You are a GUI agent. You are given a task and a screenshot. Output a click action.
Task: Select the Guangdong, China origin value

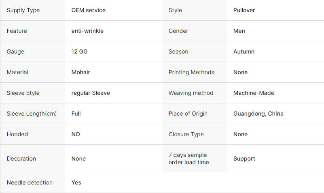tap(258, 114)
